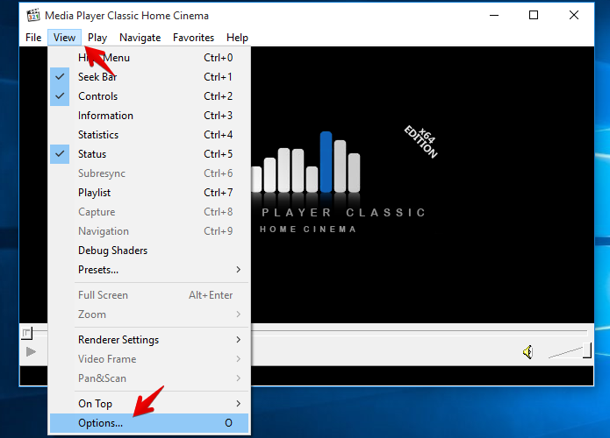610x438 pixels.
Task: Expand the On Top submenu
Action: (149, 404)
